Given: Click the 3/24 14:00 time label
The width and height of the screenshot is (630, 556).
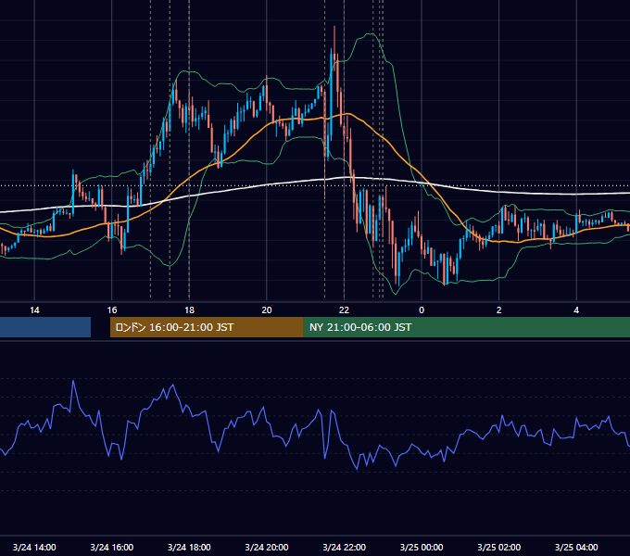Looking at the screenshot, I should tap(34, 547).
